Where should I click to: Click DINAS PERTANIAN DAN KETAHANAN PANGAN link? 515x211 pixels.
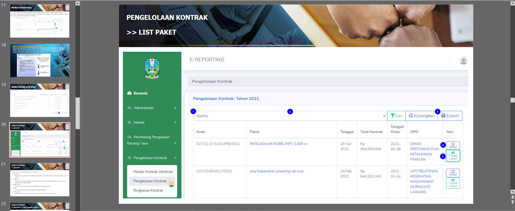[425, 151]
